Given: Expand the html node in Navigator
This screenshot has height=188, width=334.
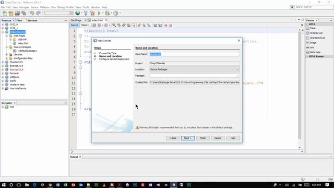Looking at the screenshot, I should point(3,107).
